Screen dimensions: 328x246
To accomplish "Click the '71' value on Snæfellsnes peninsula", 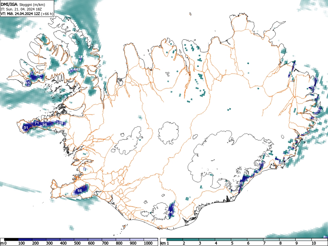I will tap(37, 123).
